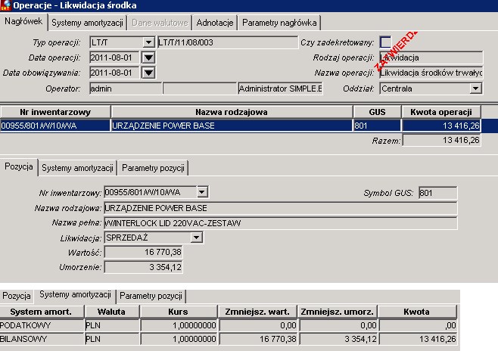Expand the Nr inwentarzowy dropdown in position form
This screenshot has width=498, height=351.
pyautogui.click(x=202, y=192)
